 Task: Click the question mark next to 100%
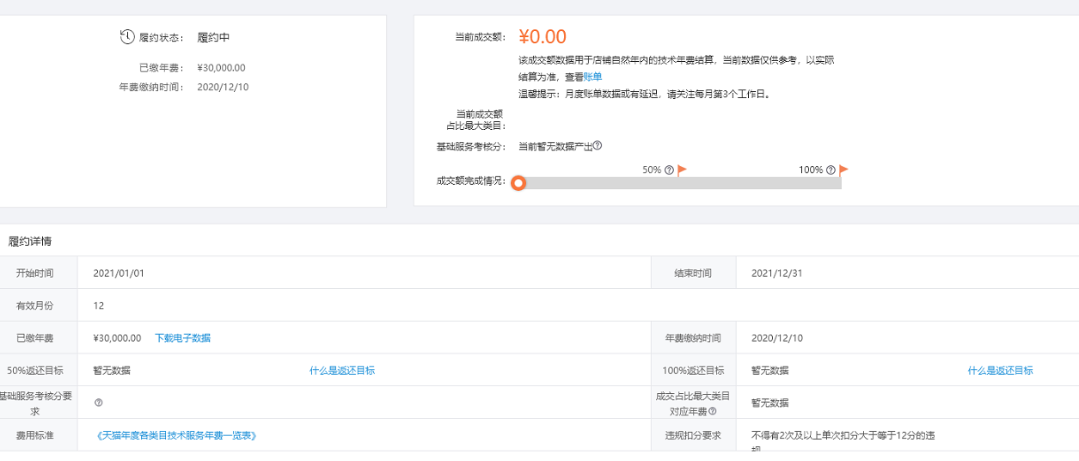click(x=831, y=170)
